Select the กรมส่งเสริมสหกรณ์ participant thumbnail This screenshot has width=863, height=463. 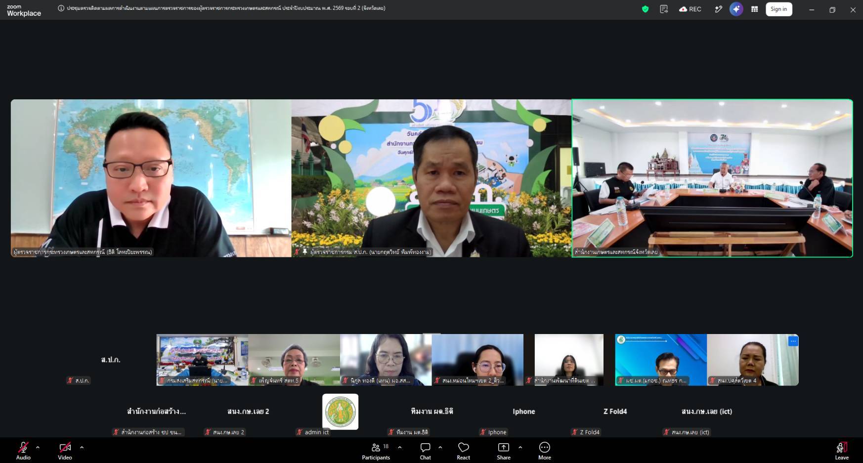[202, 360]
